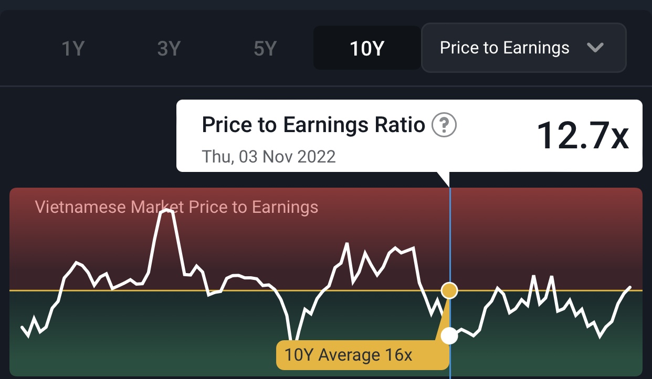Click the gold average marker dot

point(449,290)
